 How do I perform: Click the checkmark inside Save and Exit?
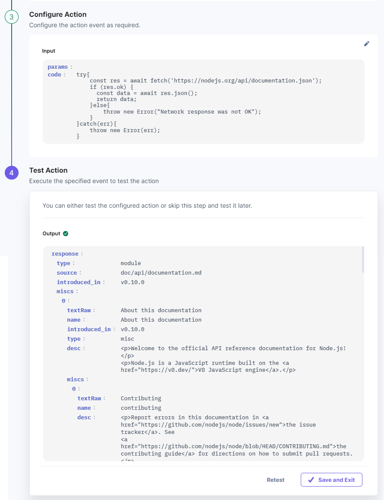pyautogui.click(x=312, y=480)
